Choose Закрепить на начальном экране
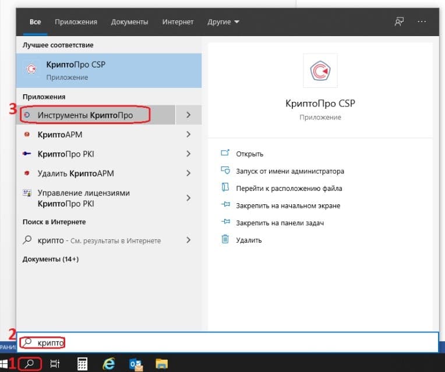 288,206
